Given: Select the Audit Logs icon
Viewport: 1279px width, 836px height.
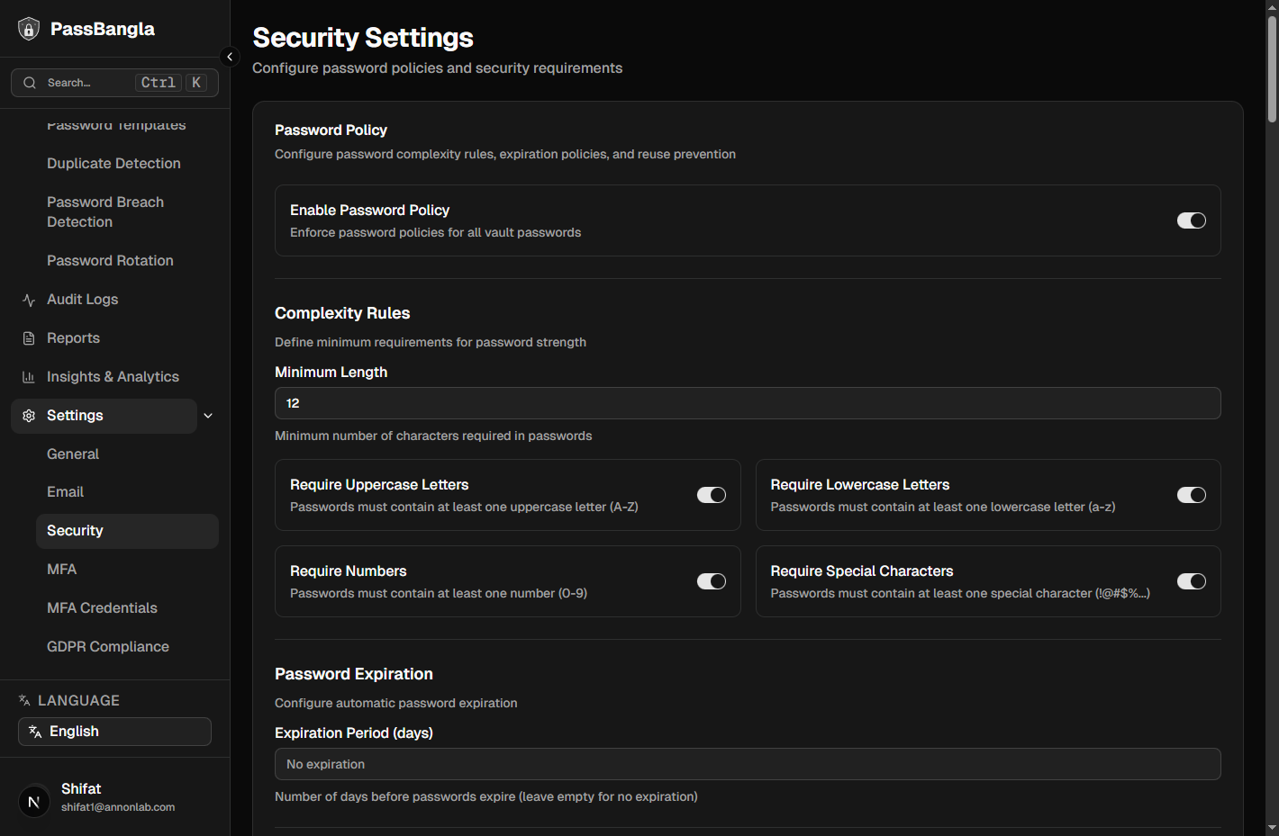Looking at the screenshot, I should (27, 299).
